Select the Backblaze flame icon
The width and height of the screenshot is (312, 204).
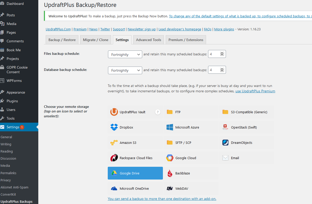pos(170,173)
